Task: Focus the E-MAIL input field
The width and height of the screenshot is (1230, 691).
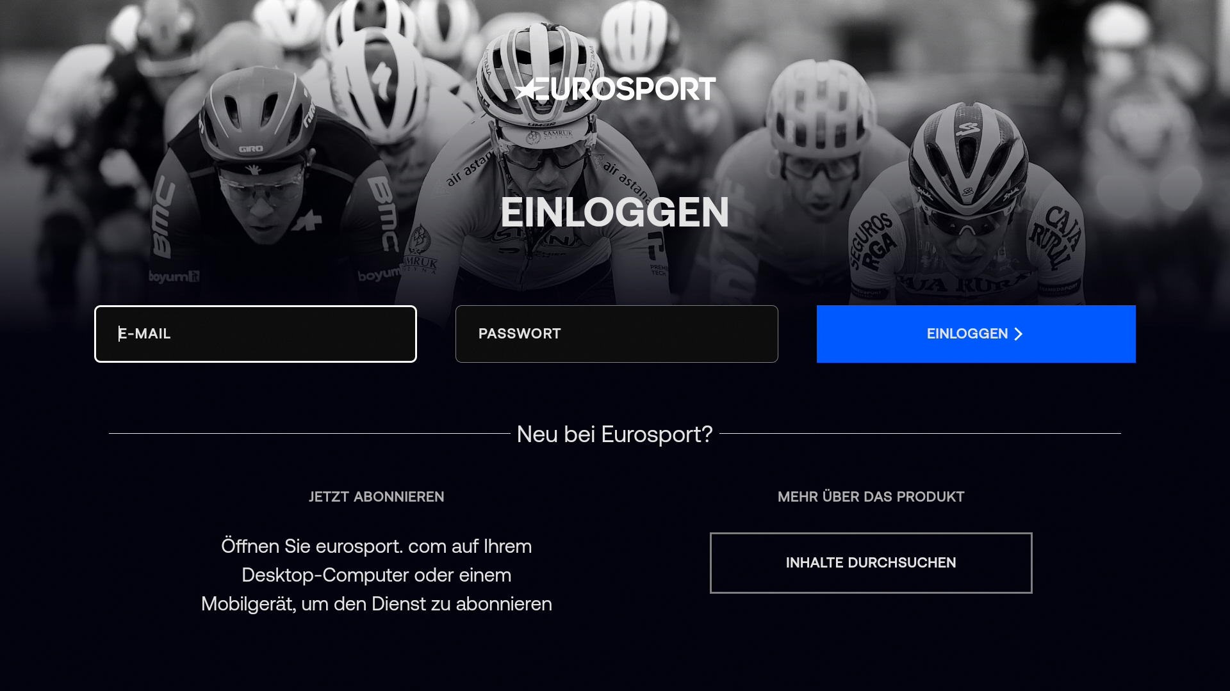Action: coord(256,334)
